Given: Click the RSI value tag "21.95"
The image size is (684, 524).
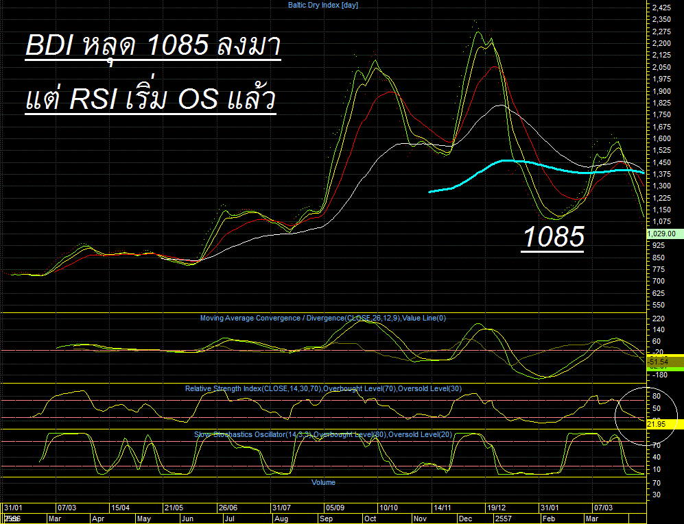Looking at the screenshot, I should [665, 424].
